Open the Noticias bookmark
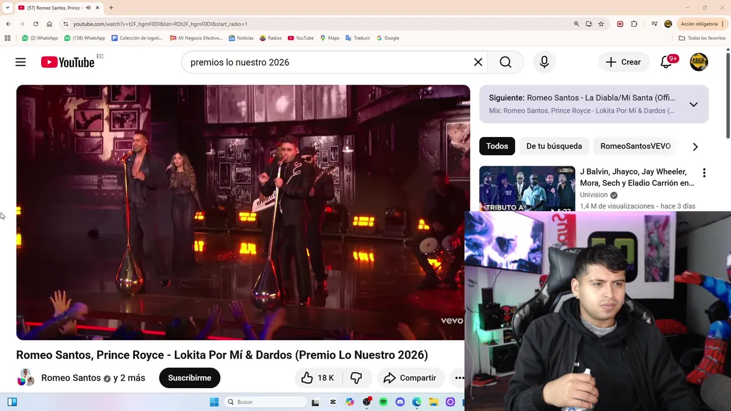 coord(241,38)
